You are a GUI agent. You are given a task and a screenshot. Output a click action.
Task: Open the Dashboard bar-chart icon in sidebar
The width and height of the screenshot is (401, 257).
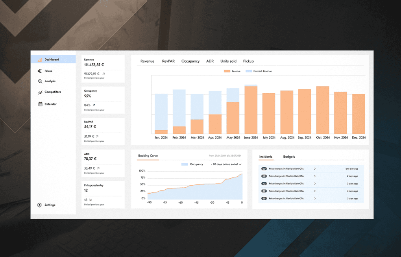tap(40, 59)
